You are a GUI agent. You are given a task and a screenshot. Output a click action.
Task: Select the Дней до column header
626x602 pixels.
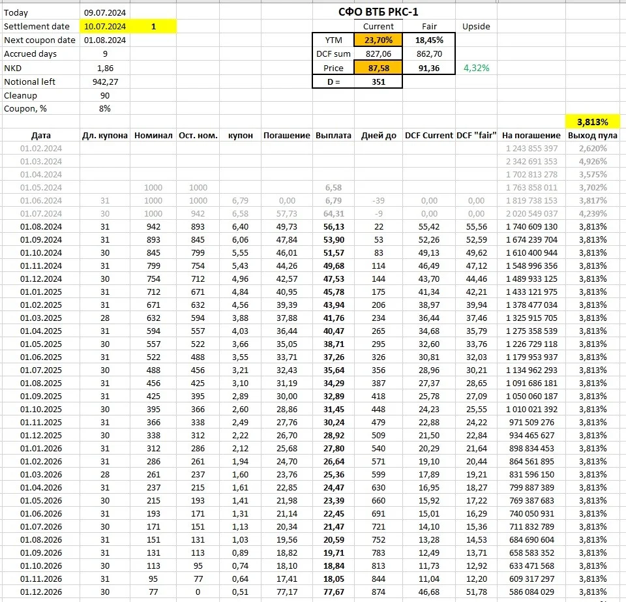(x=378, y=135)
